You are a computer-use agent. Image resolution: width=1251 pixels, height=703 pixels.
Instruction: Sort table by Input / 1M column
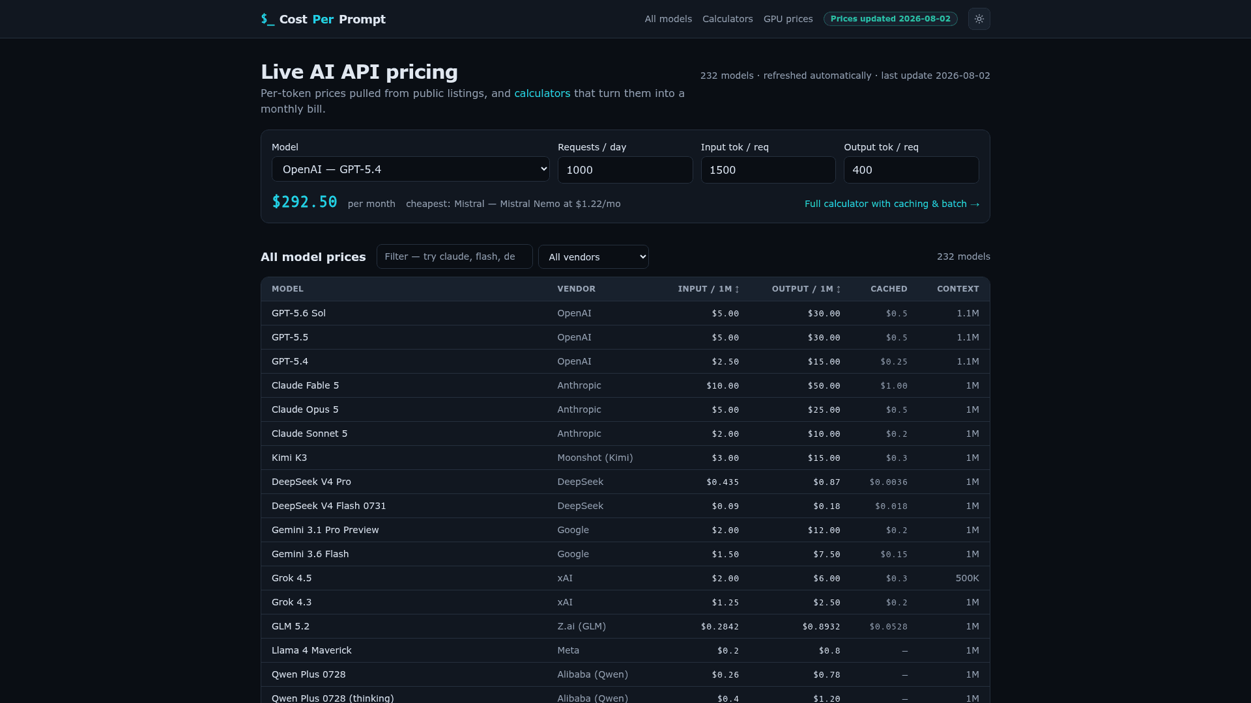708,289
